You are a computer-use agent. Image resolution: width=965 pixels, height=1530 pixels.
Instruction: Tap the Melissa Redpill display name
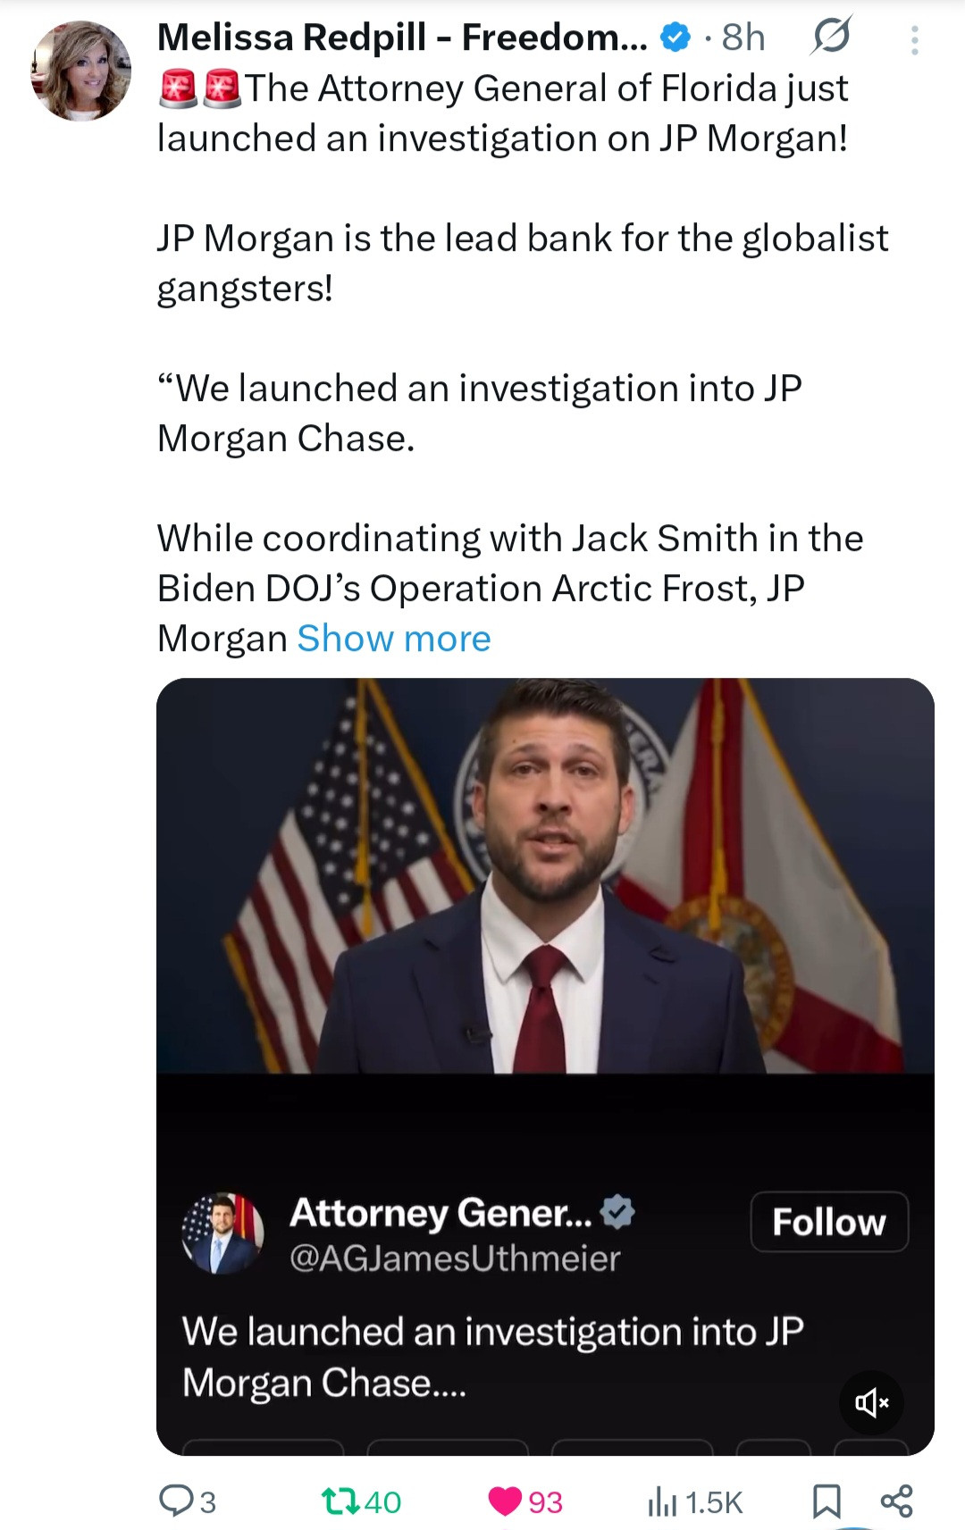401,38
